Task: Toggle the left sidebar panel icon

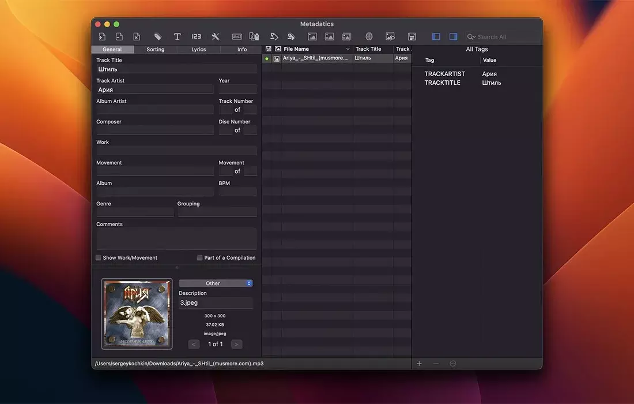Action: coord(436,37)
